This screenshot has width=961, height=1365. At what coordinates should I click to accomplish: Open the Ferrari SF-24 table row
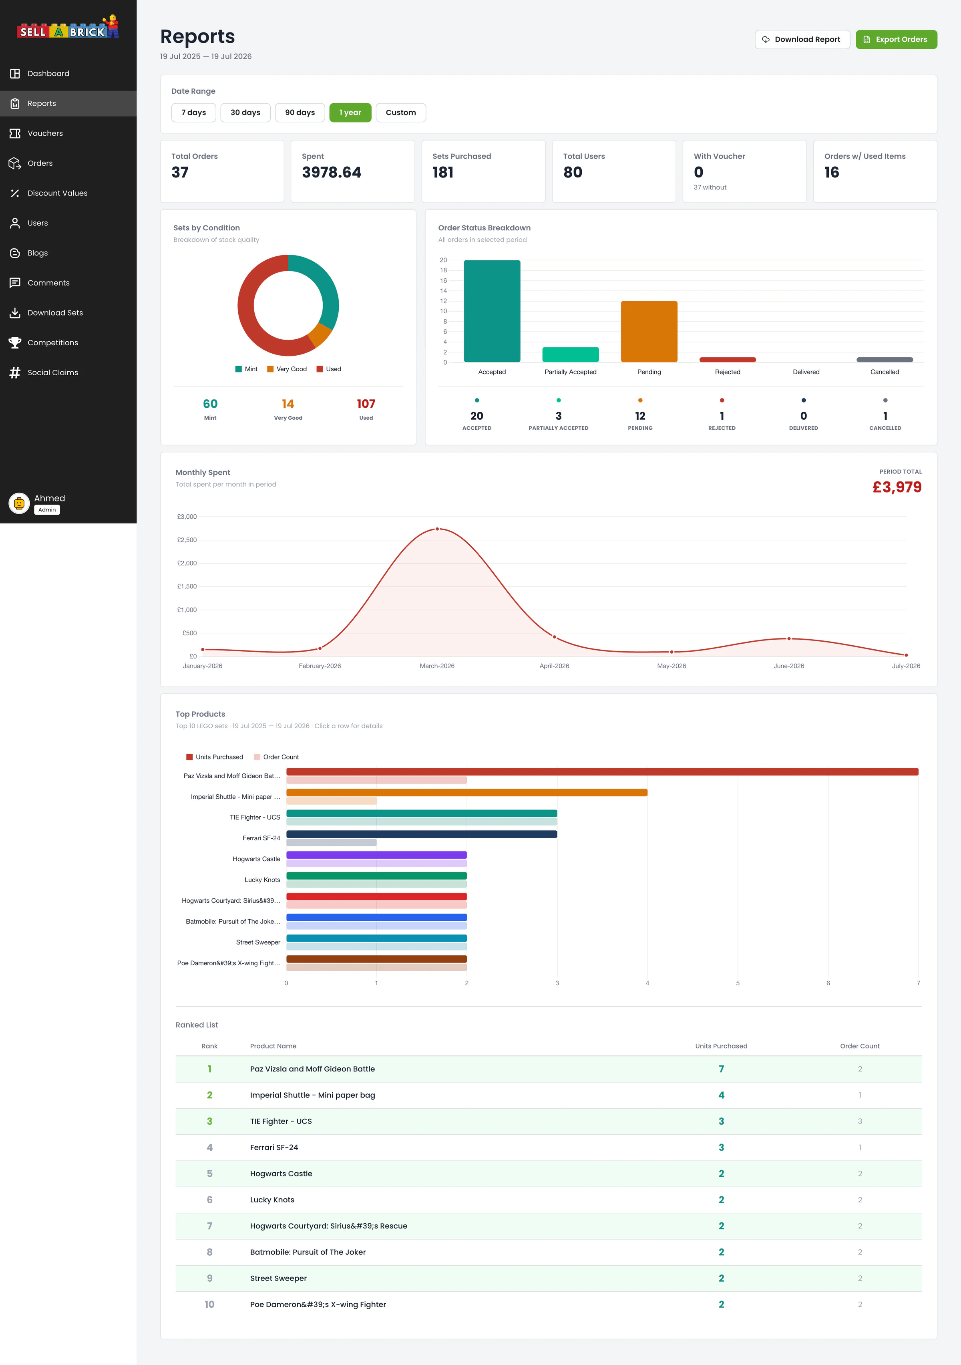coord(549,1148)
